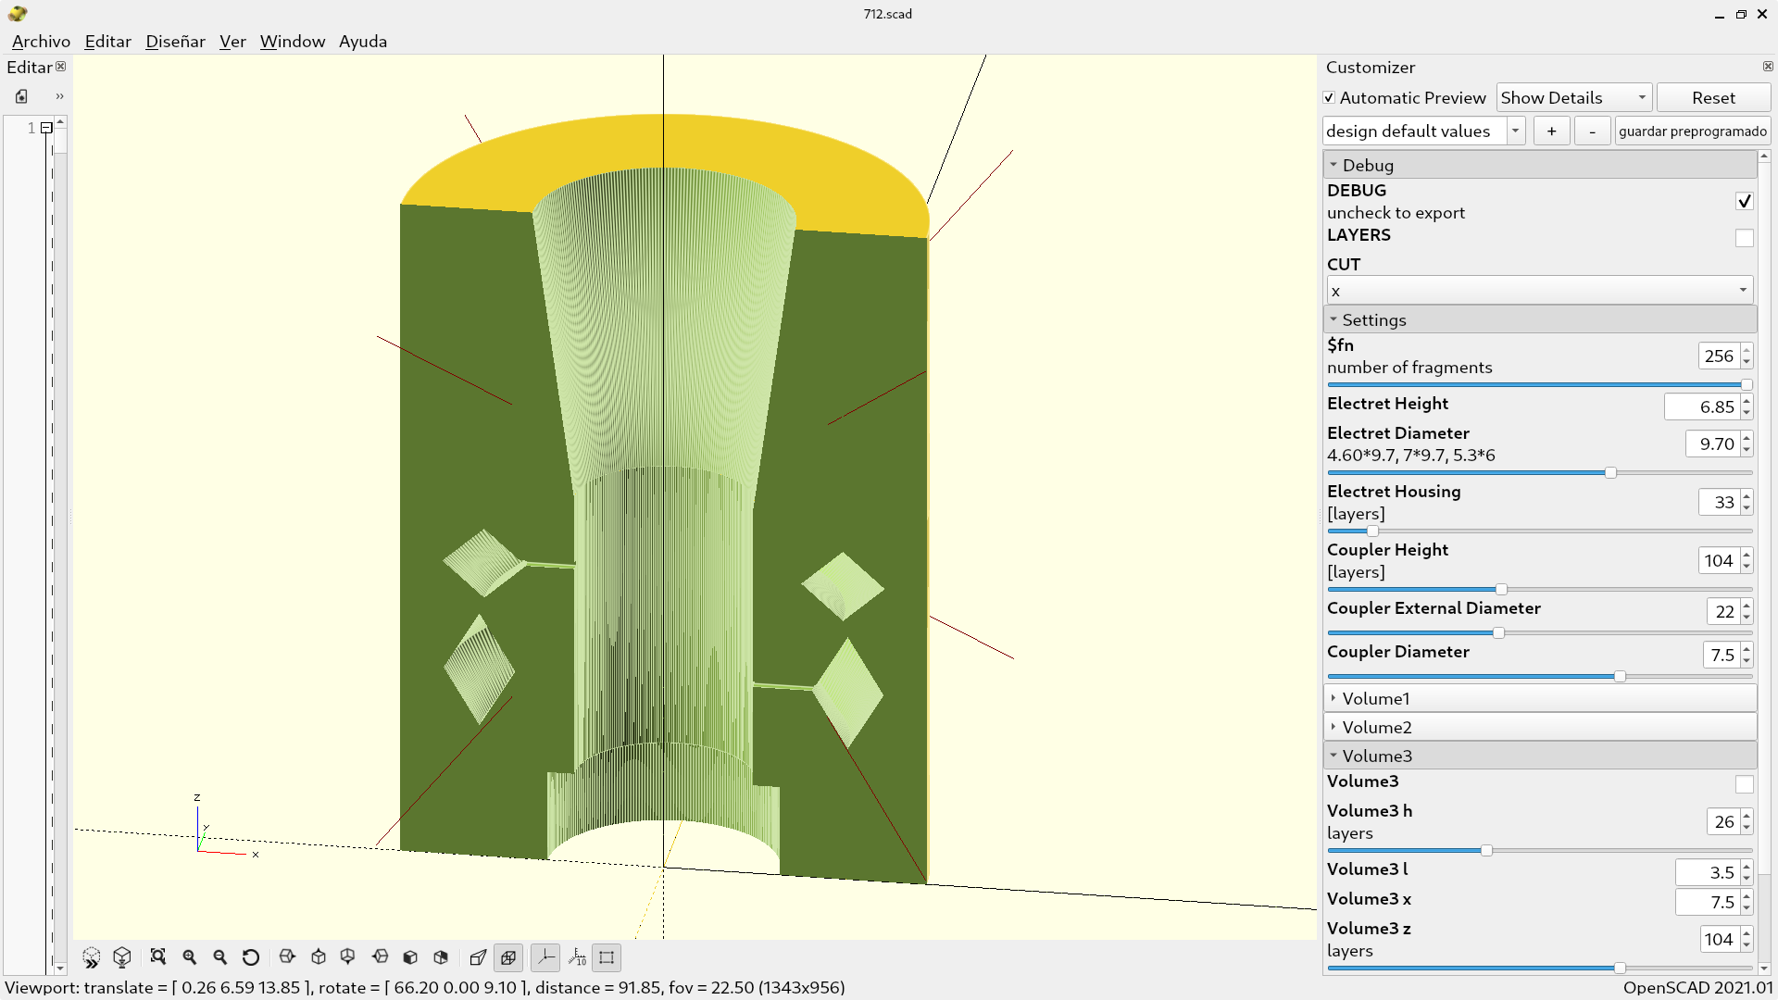The image size is (1778, 1000).
Task: Switch to Bottom view cube icon
Action: pyautogui.click(x=348, y=957)
